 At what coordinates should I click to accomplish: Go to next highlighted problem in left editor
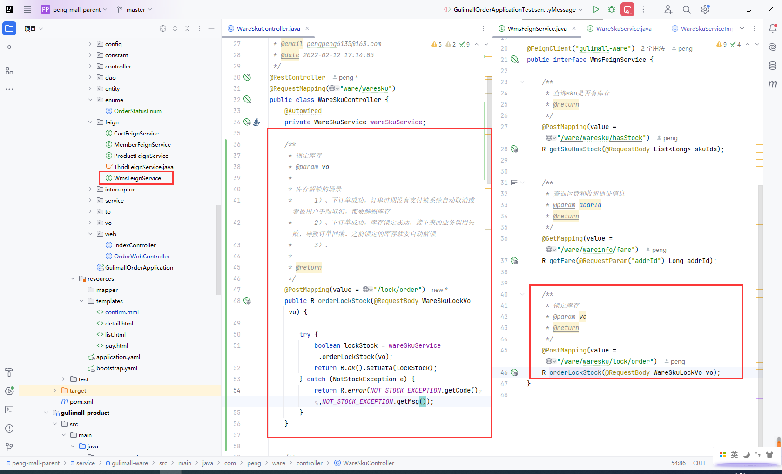click(486, 44)
